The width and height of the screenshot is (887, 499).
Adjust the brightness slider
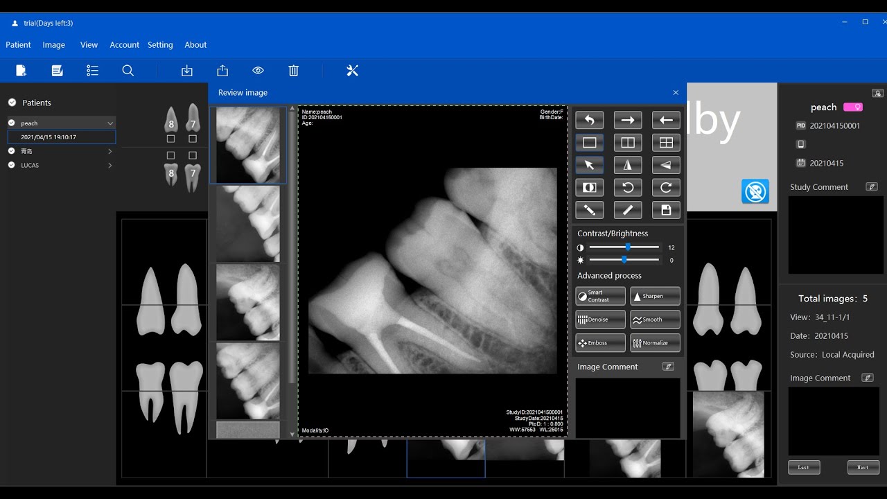pyautogui.click(x=624, y=260)
